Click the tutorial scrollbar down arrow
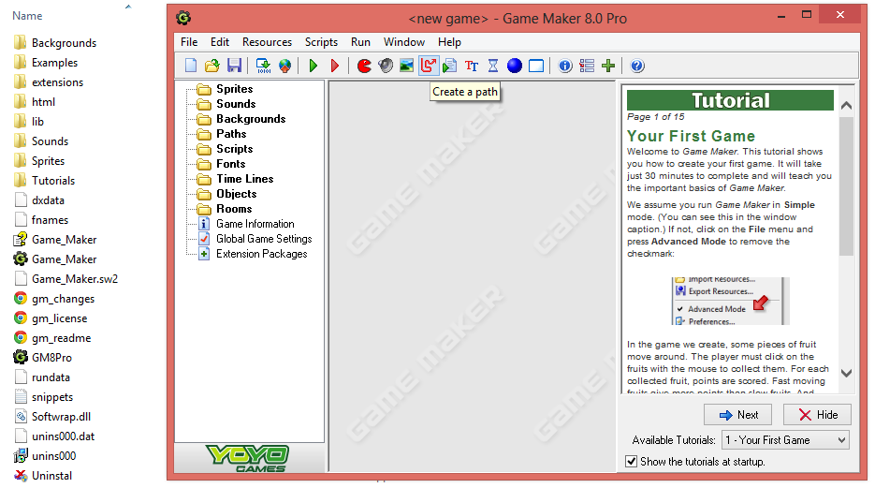 846,373
